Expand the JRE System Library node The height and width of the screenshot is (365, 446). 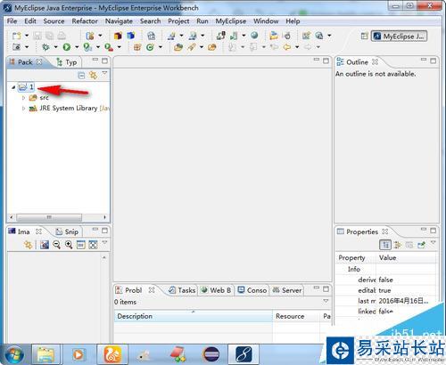click(23, 109)
